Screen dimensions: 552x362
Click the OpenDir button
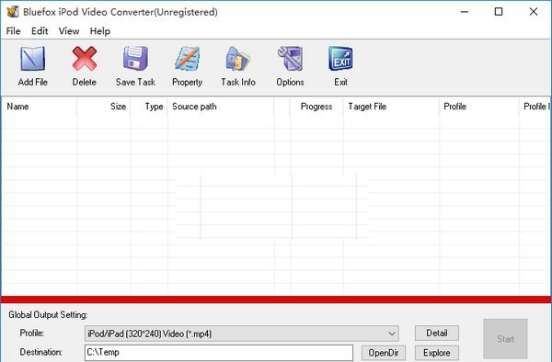point(384,353)
